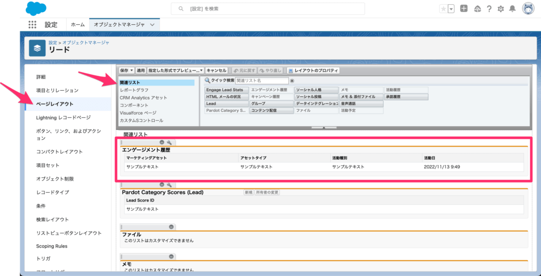Open the global actions plus icon
541x276 pixels.
[x=464, y=8]
